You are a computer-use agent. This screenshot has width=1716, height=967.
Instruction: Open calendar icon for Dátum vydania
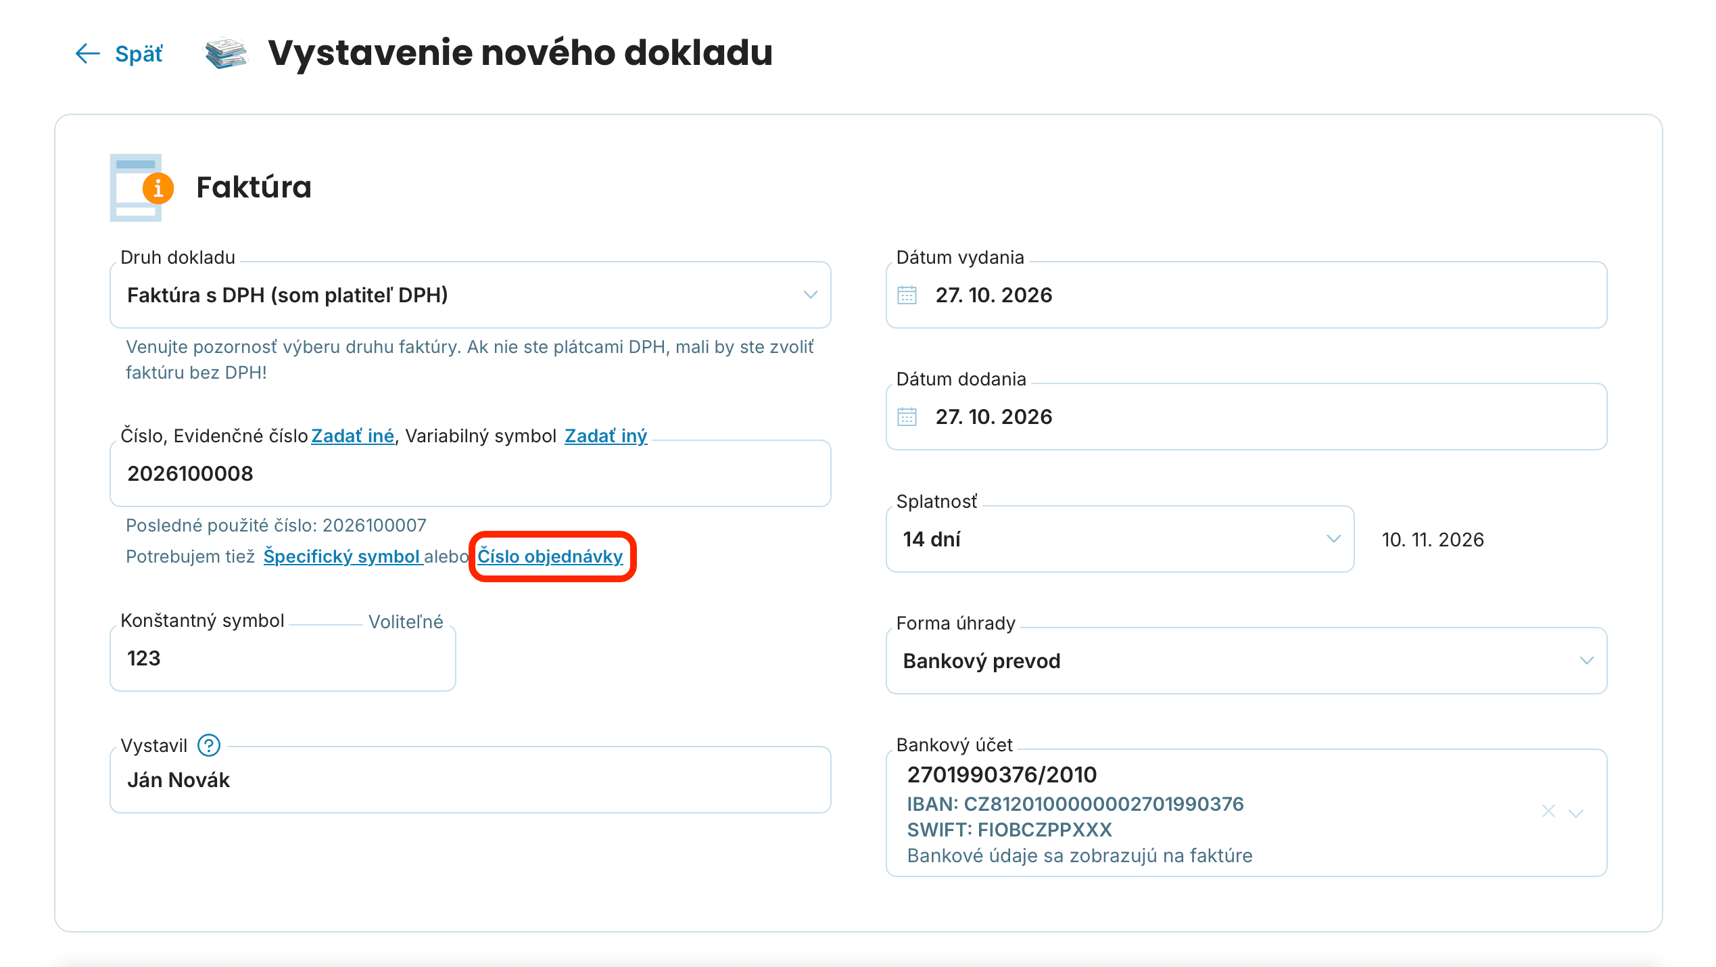pyautogui.click(x=907, y=295)
